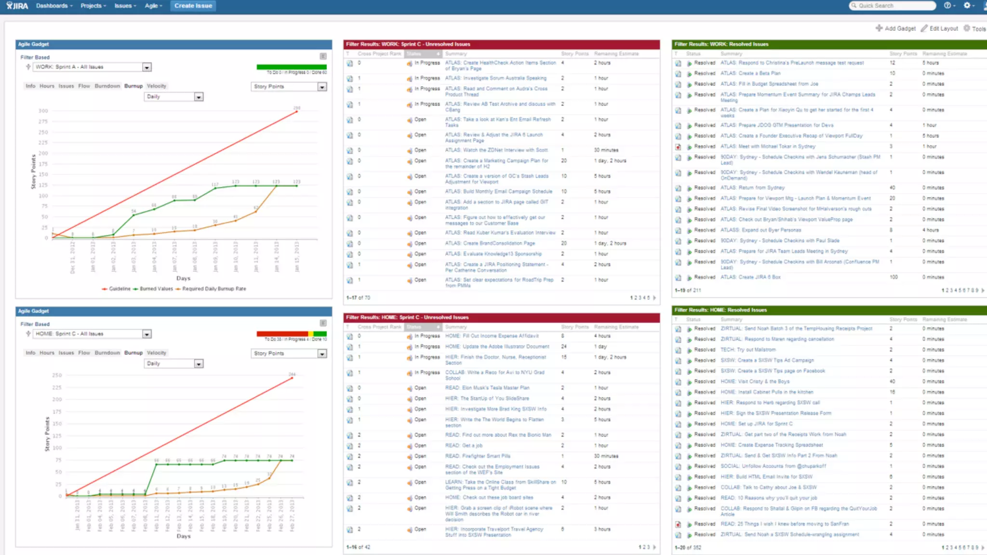The width and height of the screenshot is (987, 555).
Task: Click the Edit Layout pencil icon
Action: (x=924, y=28)
